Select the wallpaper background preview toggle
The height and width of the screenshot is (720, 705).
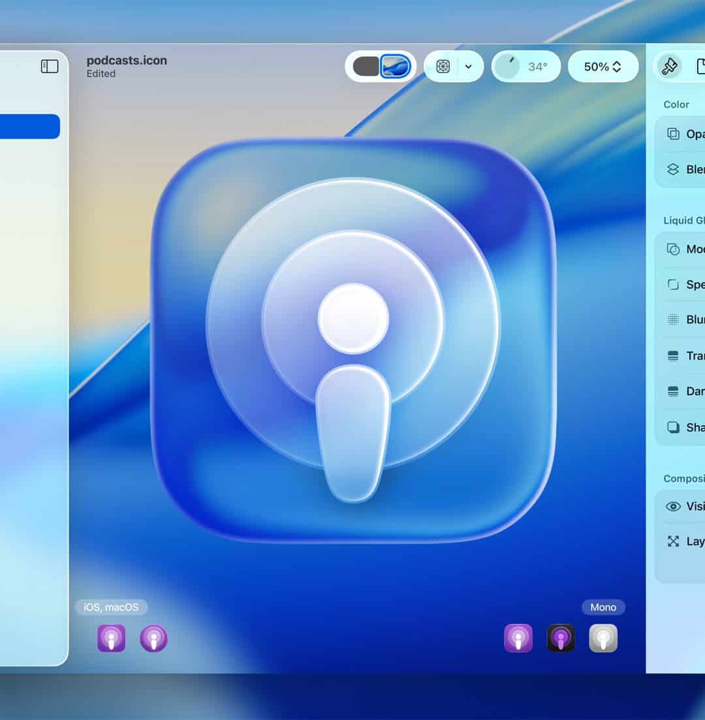(396, 66)
